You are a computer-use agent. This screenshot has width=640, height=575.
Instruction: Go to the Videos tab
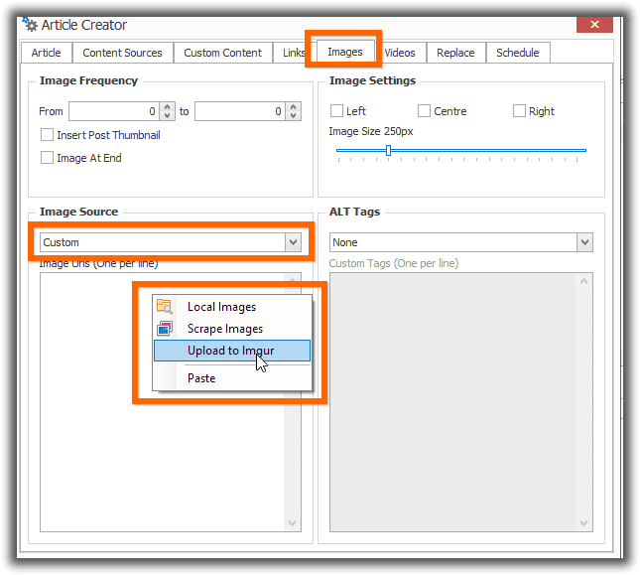400,53
